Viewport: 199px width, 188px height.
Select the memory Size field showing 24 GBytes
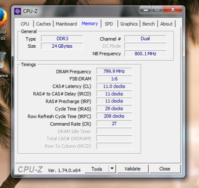(62, 46)
